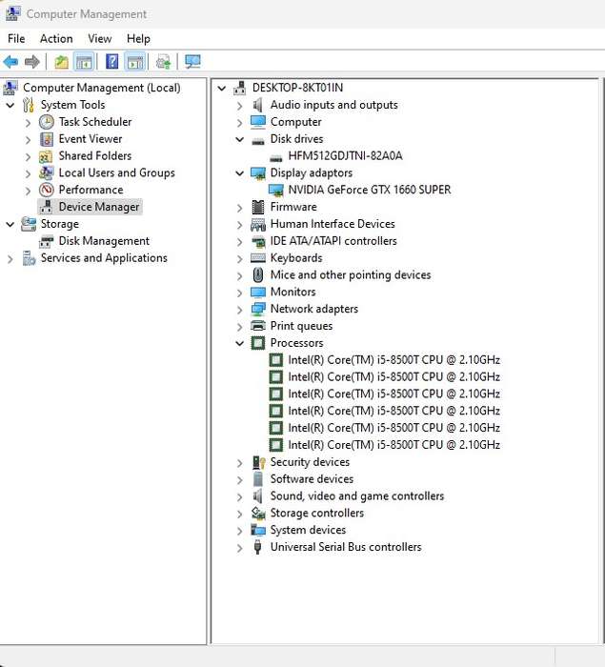Click the Audio inputs and outputs speaker icon
The image size is (605, 667).
pos(258,105)
